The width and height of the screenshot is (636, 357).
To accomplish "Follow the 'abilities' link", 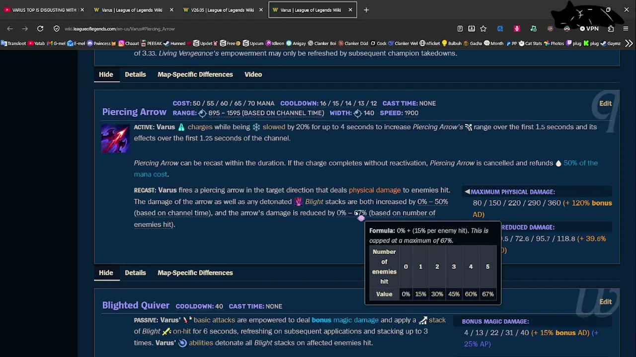I will 201,343.
